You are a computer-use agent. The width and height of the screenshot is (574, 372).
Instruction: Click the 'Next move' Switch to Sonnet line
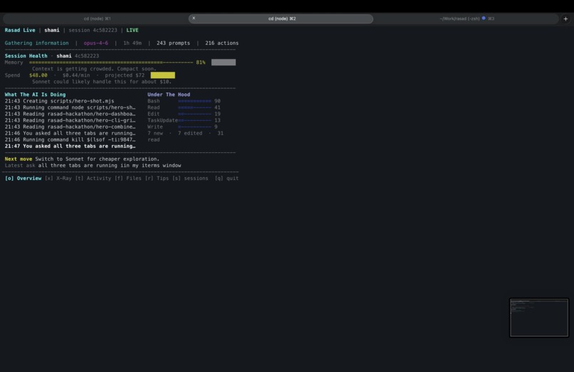click(x=82, y=159)
